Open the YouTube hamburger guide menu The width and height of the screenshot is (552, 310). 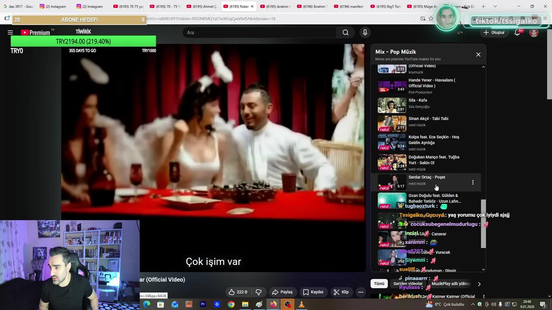tap(10, 32)
